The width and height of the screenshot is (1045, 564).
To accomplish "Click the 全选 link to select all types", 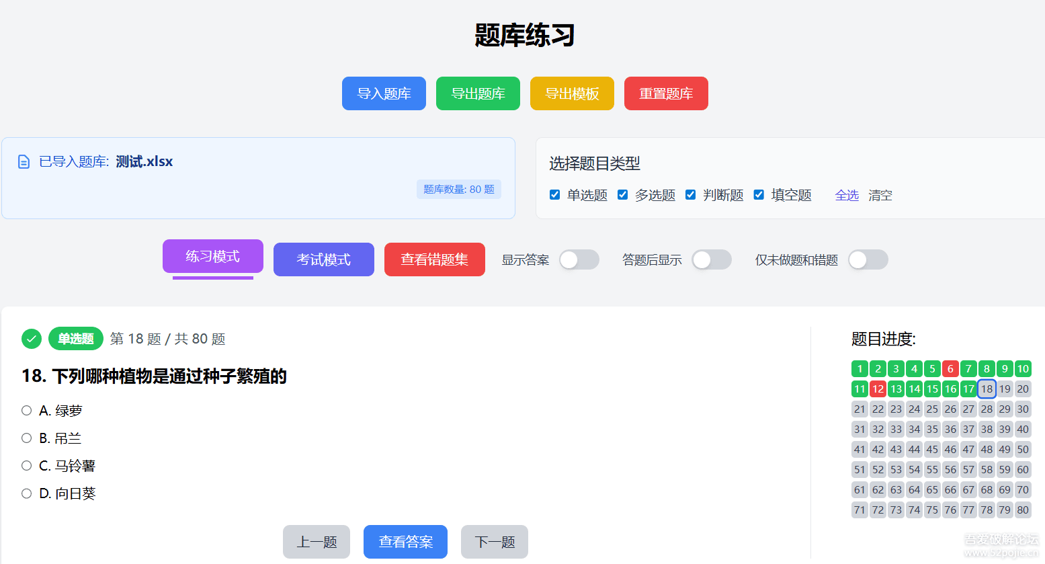I will (847, 195).
